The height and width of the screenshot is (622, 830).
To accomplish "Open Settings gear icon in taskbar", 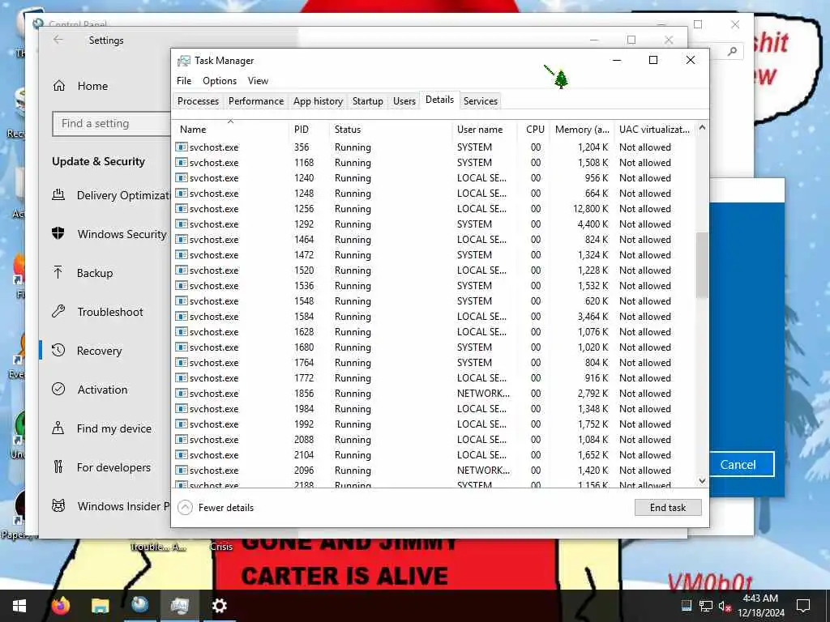I will 219,606.
